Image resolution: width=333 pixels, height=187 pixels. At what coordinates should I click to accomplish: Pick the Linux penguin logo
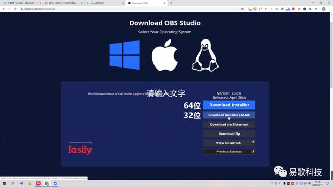[x=205, y=55]
